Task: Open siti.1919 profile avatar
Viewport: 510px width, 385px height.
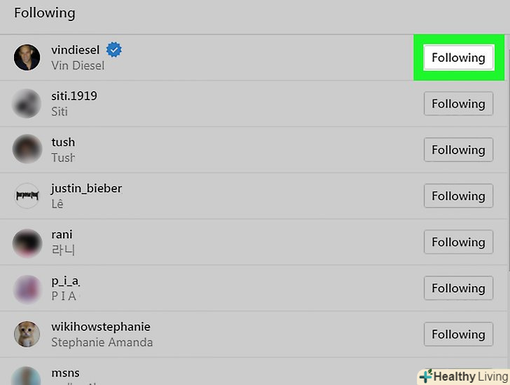Action: coord(27,104)
